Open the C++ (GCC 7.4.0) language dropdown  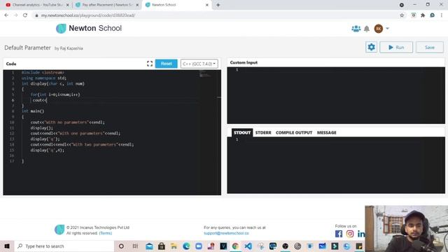click(199, 64)
